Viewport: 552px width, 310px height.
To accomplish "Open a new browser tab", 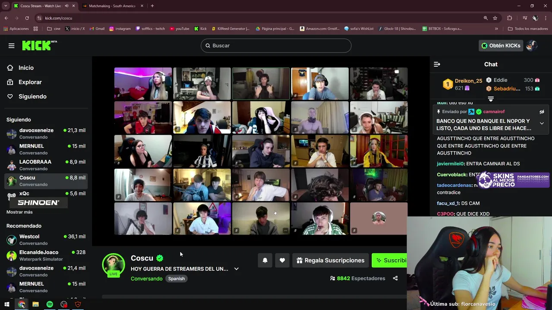I will click(152, 6).
